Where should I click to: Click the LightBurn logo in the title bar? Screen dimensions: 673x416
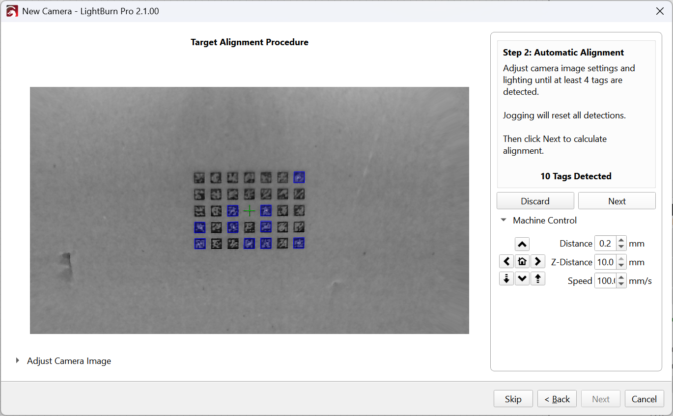tap(12, 11)
